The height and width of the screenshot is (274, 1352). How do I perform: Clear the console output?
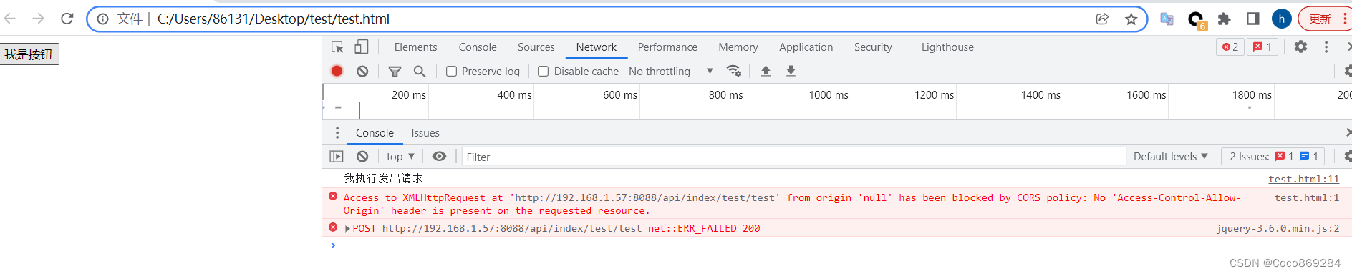point(362,157)
